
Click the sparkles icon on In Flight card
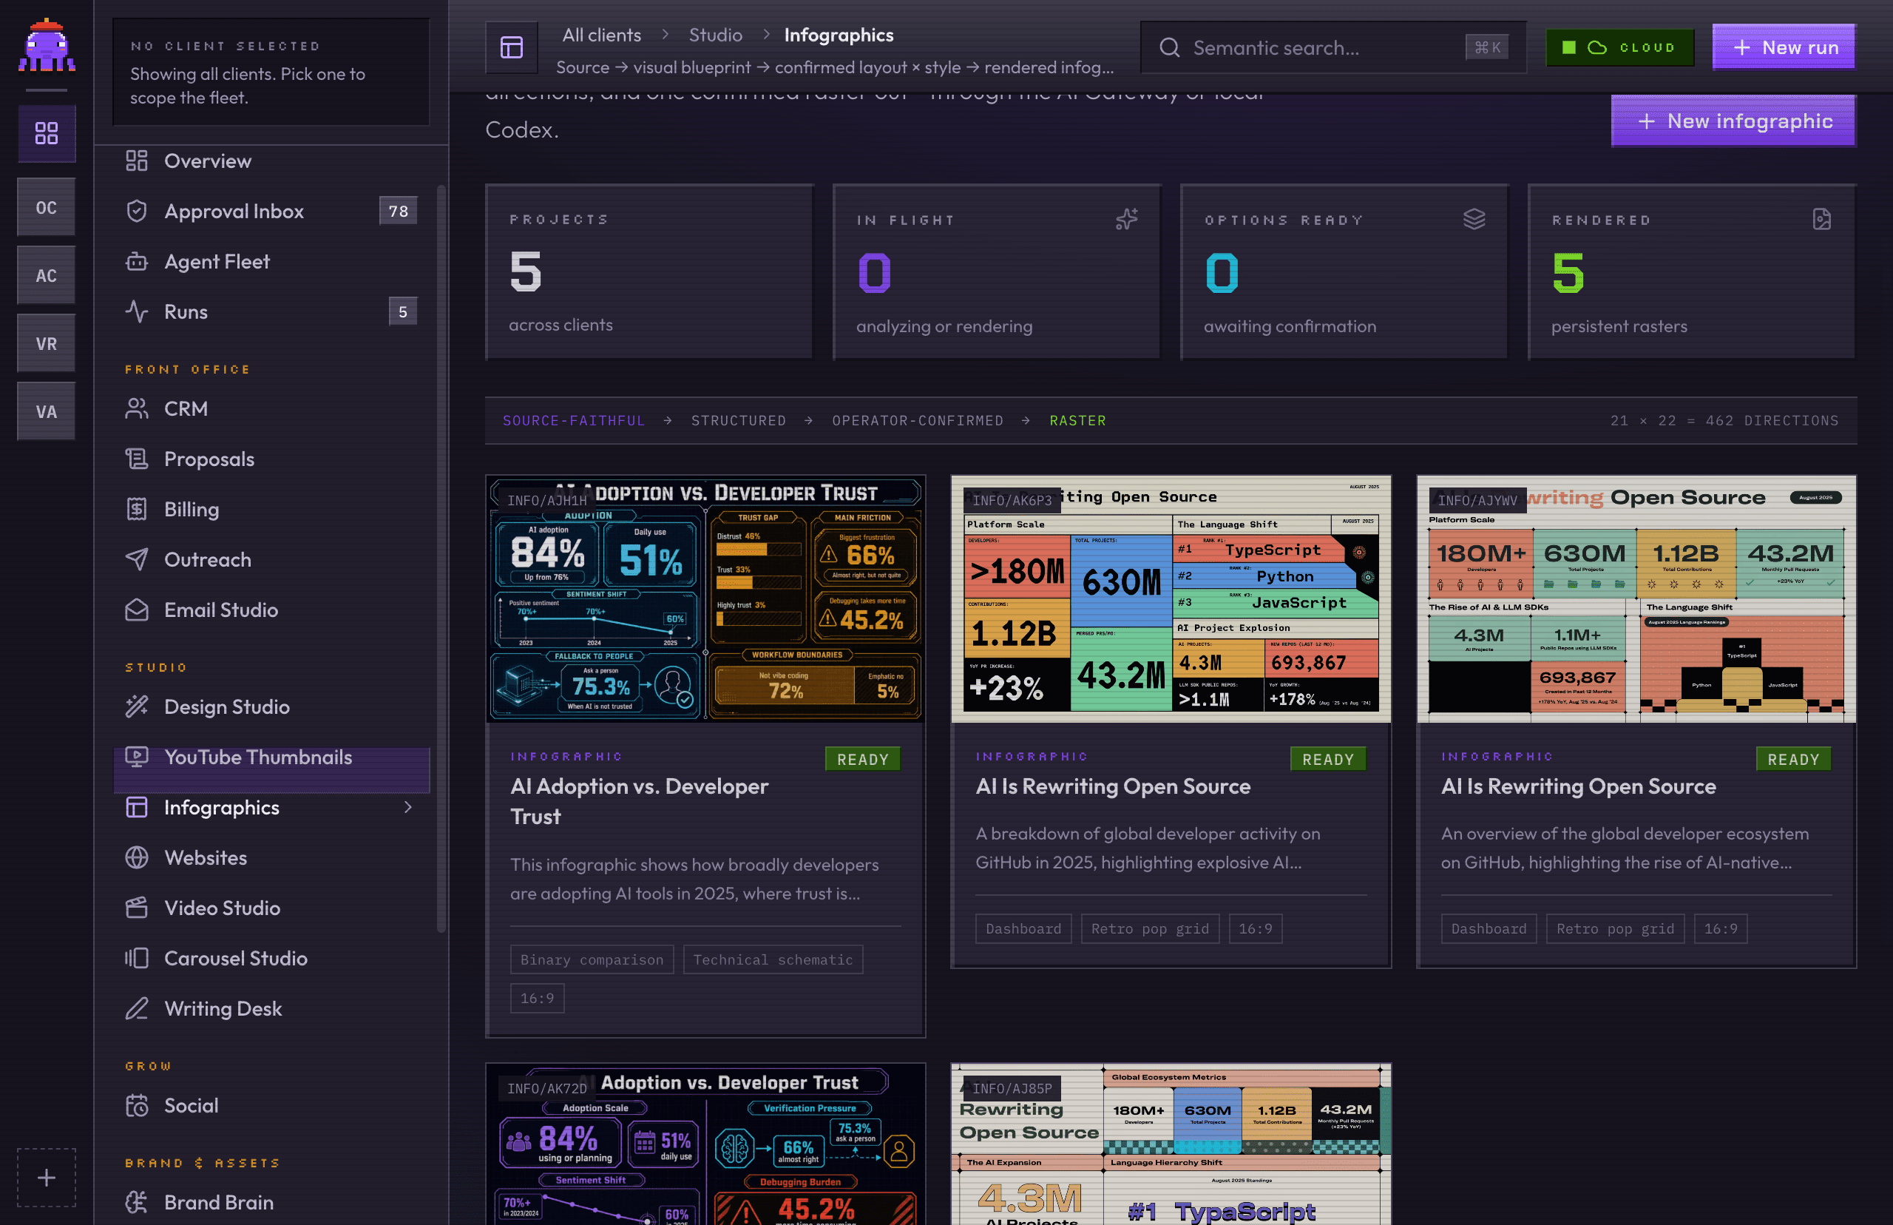(1127, 219)
